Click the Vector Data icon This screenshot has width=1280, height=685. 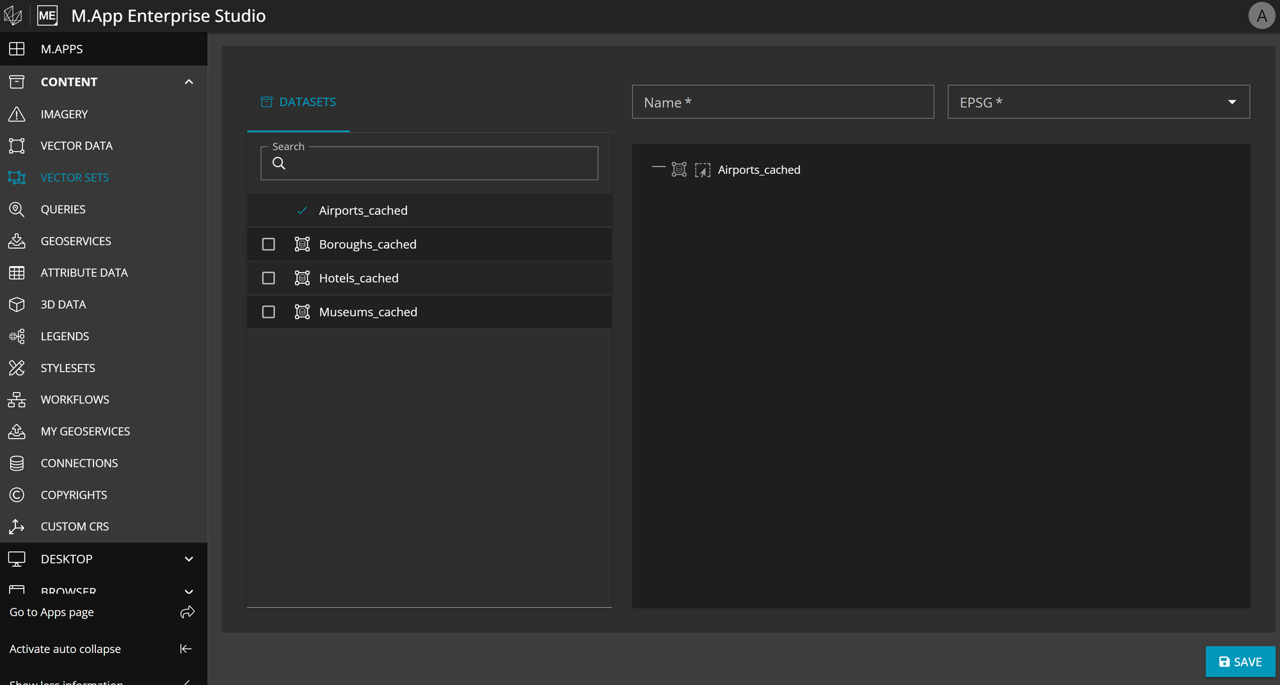pos(17,146)
